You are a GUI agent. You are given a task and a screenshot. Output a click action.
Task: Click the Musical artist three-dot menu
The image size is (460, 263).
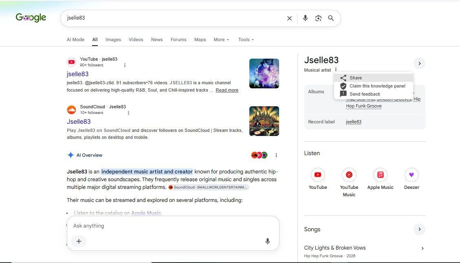coord(336,70)
